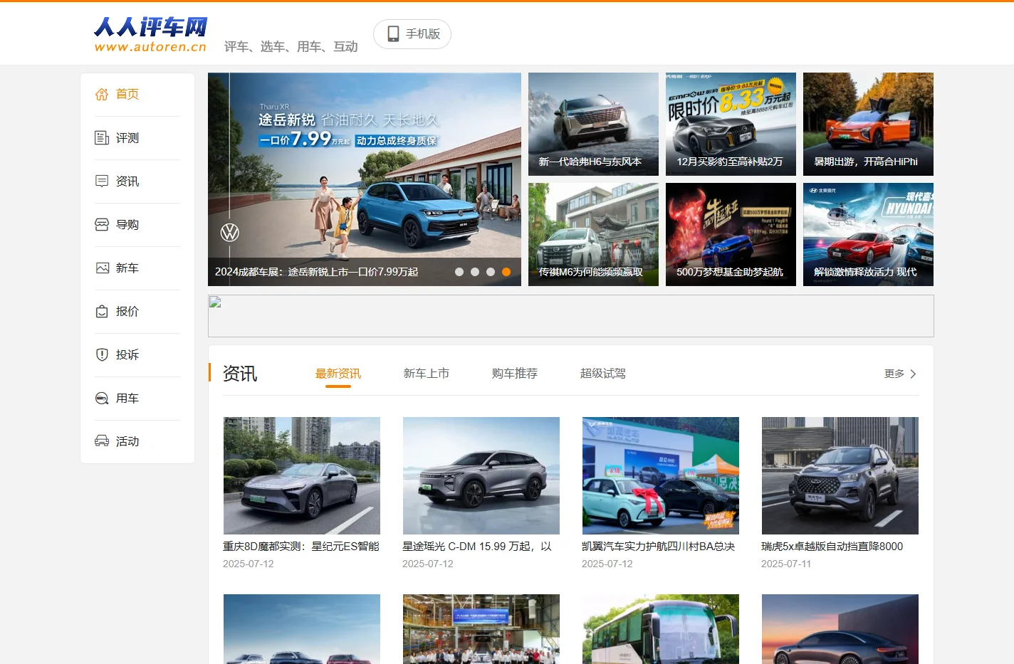Open the 12月买影豹至高补贴2万 thumbnail

(731, 124)
